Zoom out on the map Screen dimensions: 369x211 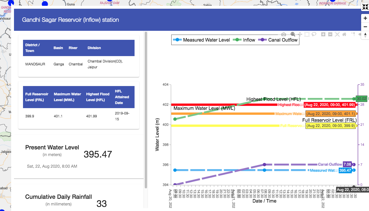point(365,27)
